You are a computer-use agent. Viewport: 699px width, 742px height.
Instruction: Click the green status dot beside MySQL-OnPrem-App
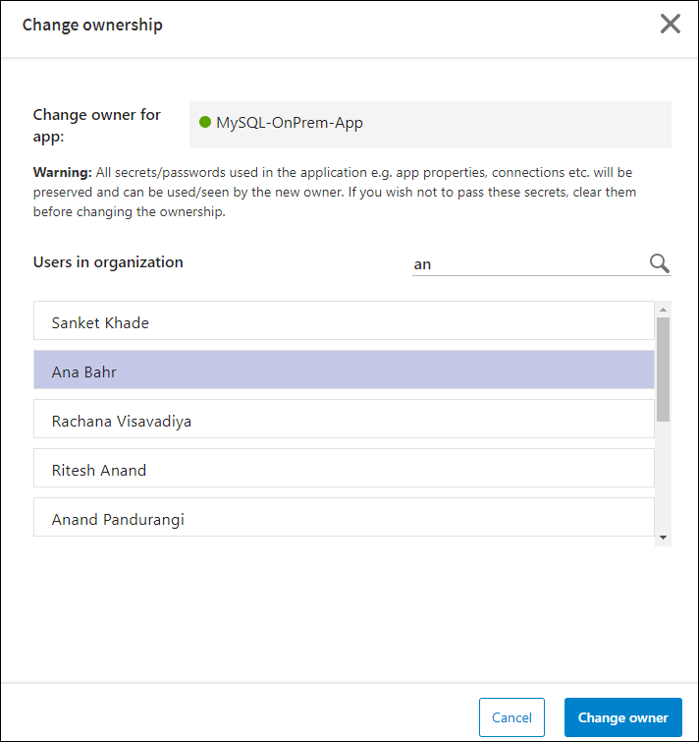tap(205, 123)
